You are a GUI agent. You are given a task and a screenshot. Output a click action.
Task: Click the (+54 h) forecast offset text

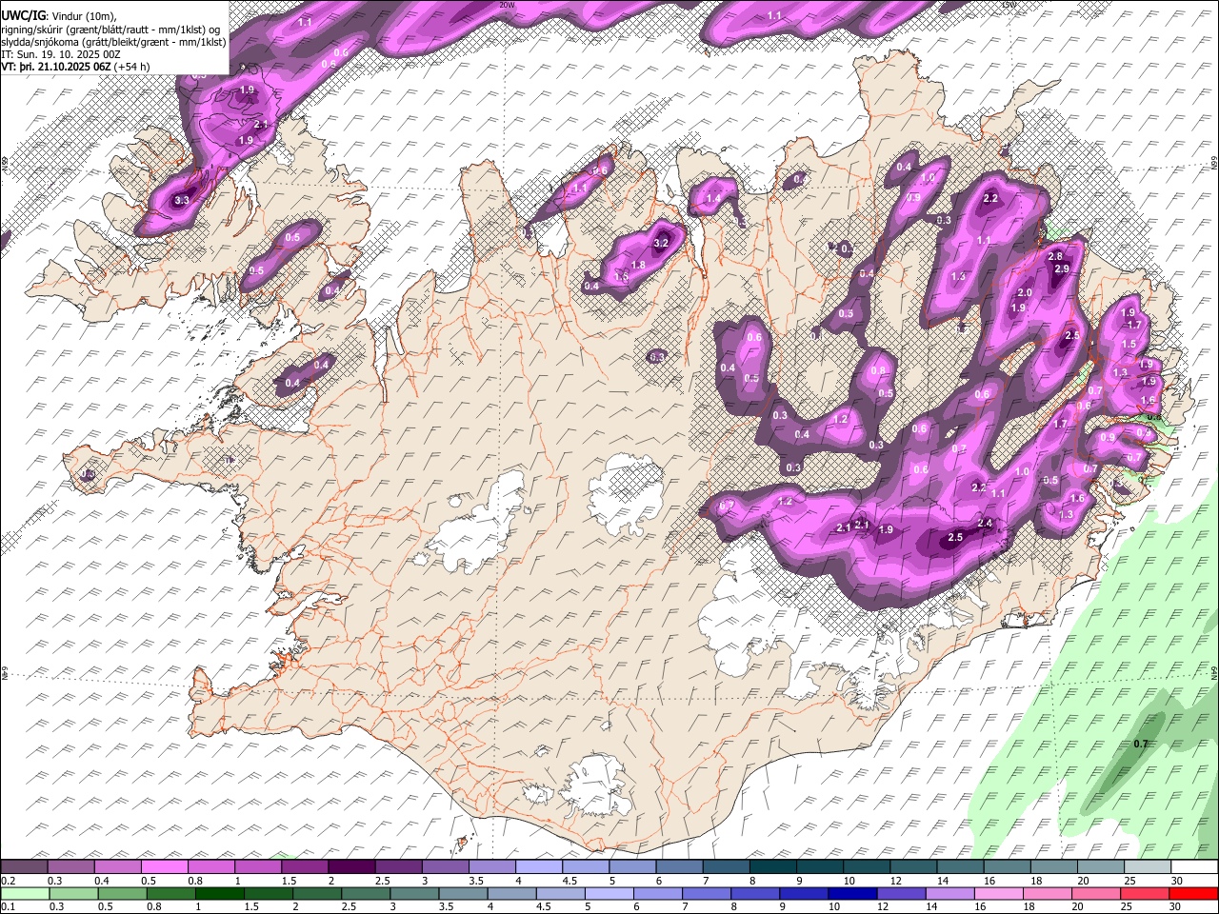132,67
